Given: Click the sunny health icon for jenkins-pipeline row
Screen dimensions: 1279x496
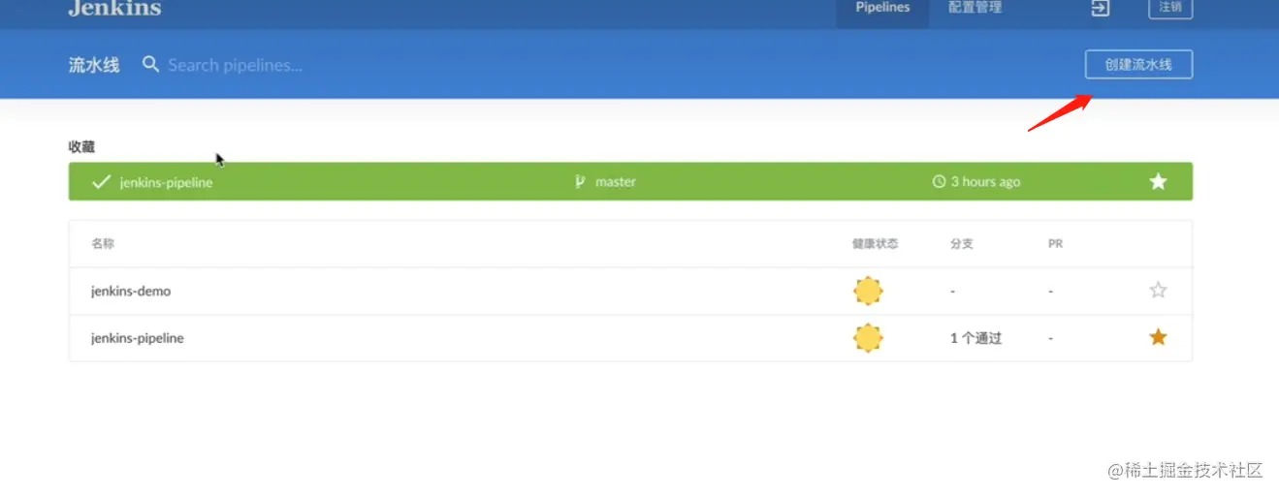Looking at the screenshot, I should point(868,338).
